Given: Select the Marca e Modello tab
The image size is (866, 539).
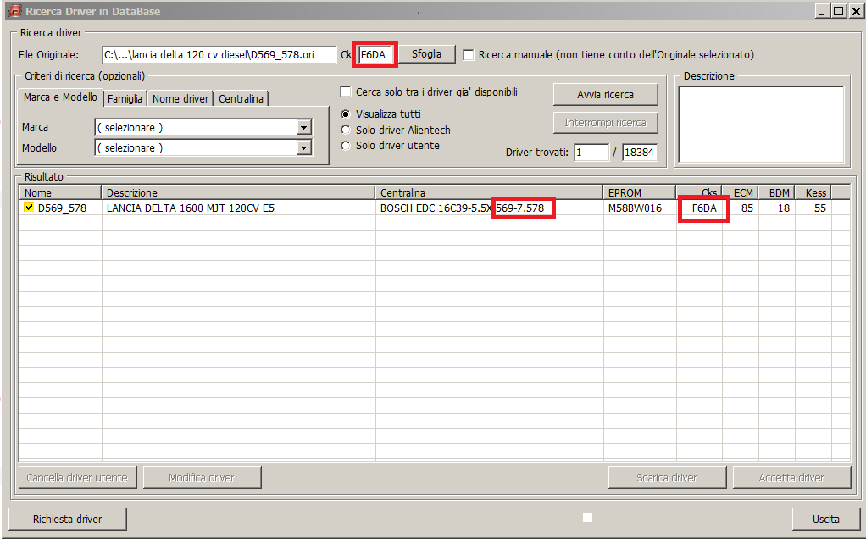Looking at the screenshot, I should click(x=60, y=97).
